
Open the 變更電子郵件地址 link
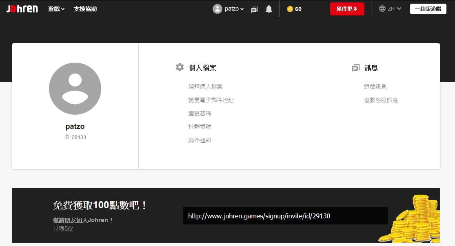(211, 100)
